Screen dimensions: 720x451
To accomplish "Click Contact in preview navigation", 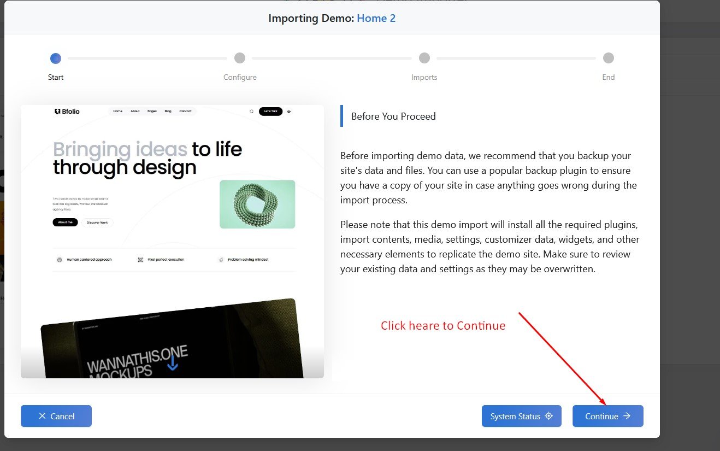I will click(186, 111).
